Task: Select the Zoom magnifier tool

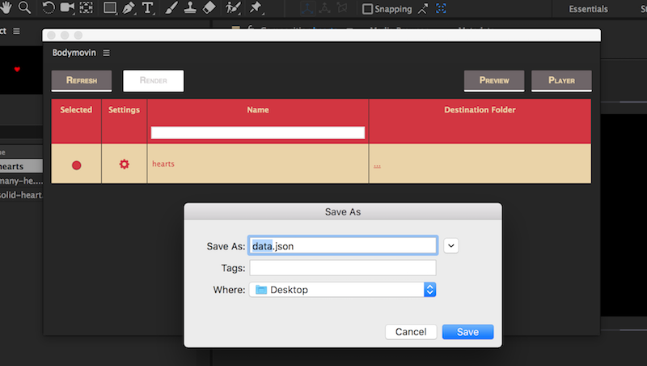Action: [25, 7]
